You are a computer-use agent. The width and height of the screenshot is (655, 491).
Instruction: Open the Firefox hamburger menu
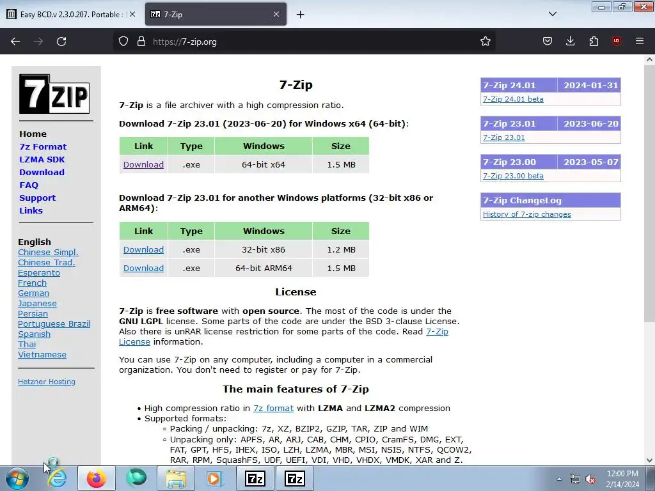coord(640,42)
